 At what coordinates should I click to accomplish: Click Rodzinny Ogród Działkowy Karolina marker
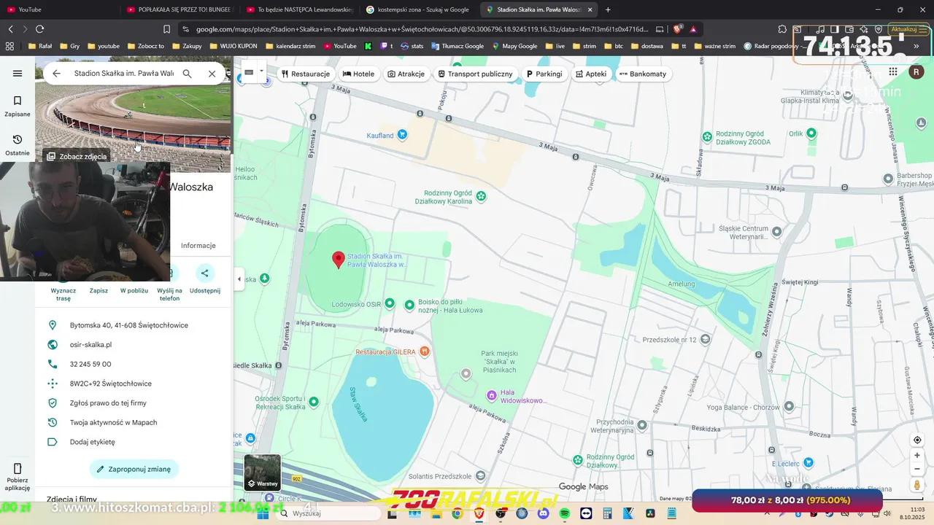[x=481, y=195]
